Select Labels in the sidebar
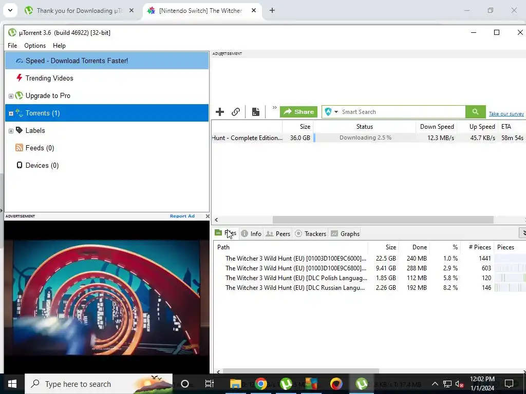 pyautogui.click(x=35, y=130)
